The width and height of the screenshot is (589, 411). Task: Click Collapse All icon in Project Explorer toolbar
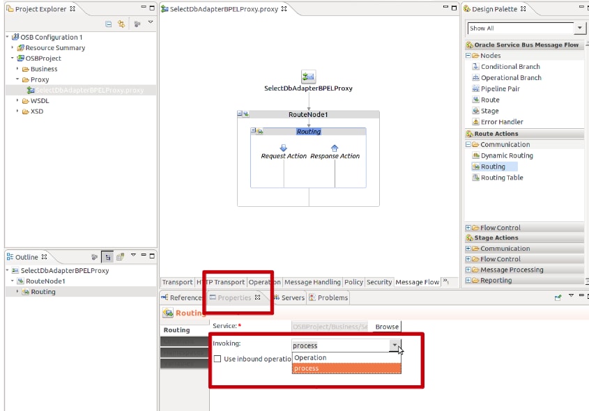tap(108, 24)
